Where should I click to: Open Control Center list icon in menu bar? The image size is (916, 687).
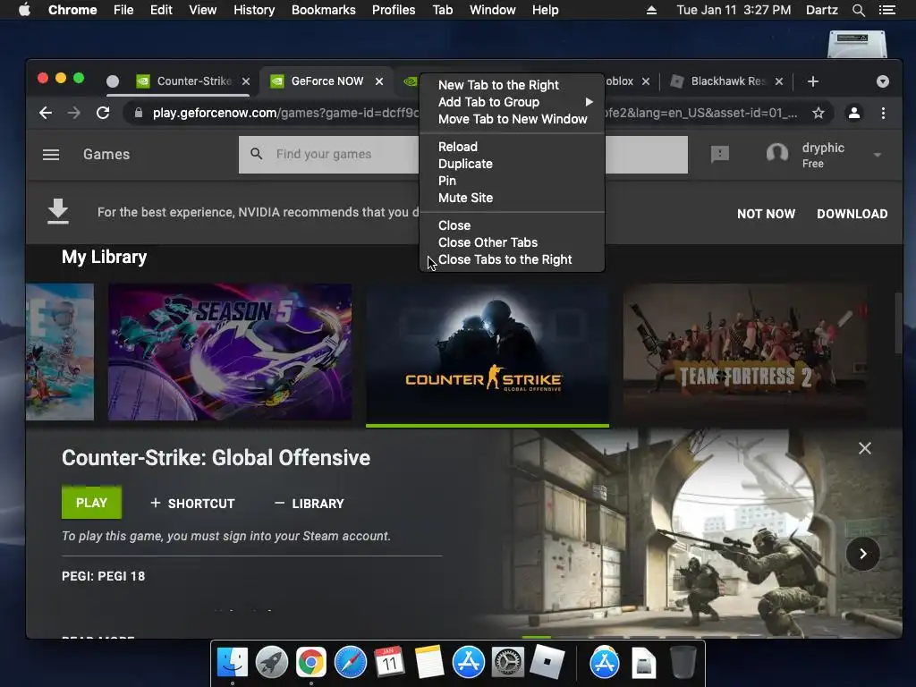886,10
